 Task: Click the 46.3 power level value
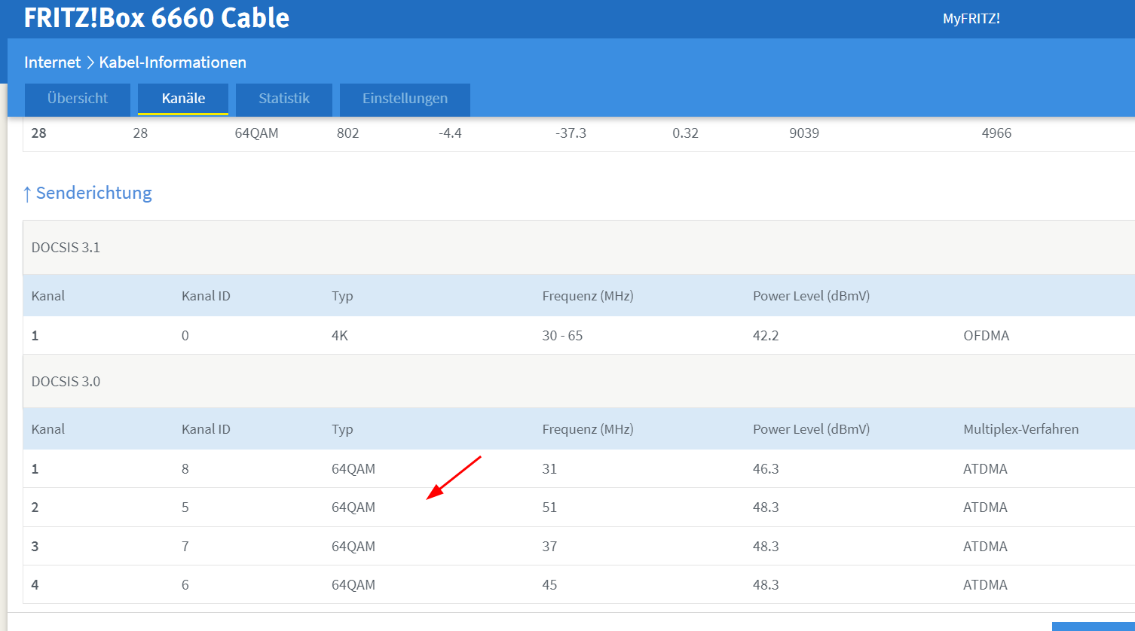pyautogui.click(x=766, y=469)
